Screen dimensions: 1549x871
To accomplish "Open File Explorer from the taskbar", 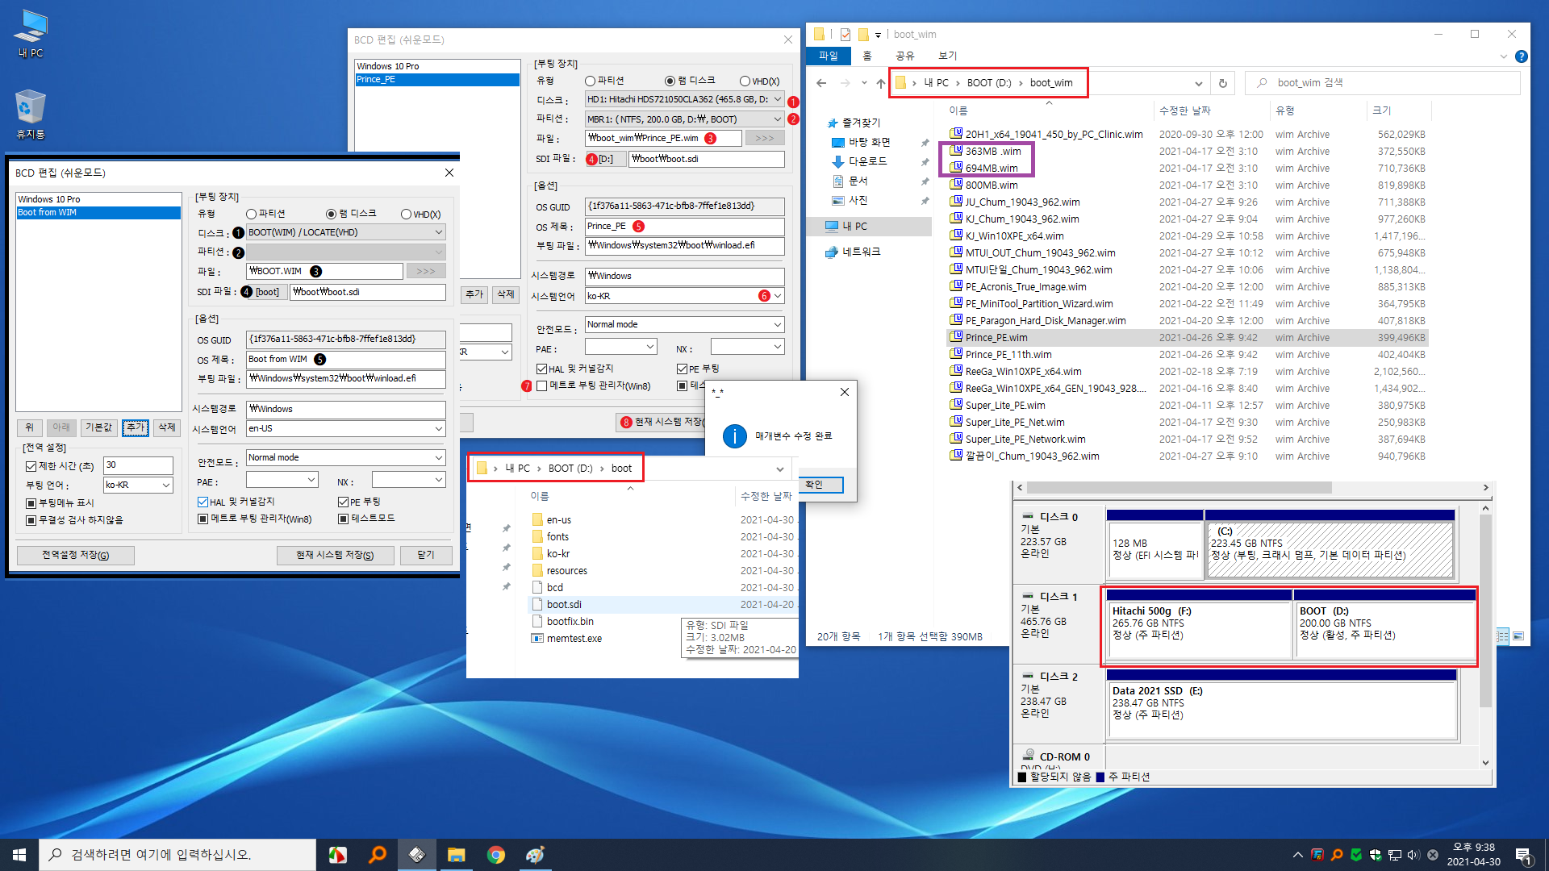I will [x=457, y=855].
